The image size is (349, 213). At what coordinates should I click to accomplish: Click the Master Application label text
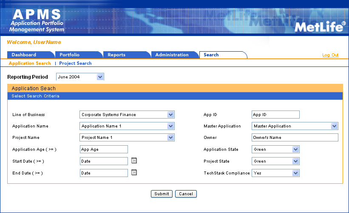222,126
